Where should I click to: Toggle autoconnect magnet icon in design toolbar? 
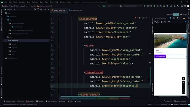coord(161,22)
